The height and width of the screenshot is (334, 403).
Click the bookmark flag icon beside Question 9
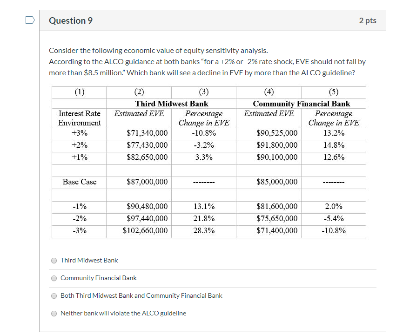pos(30,20)
